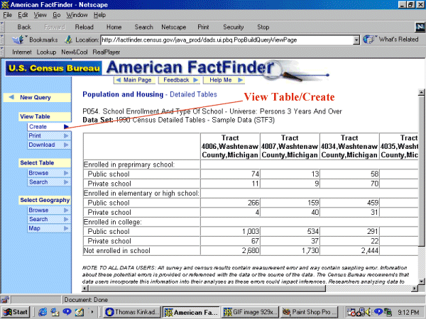Click the Reload toolbar button
The width and height of the screenshot is (426, 319).
click(x=83, y=27)
